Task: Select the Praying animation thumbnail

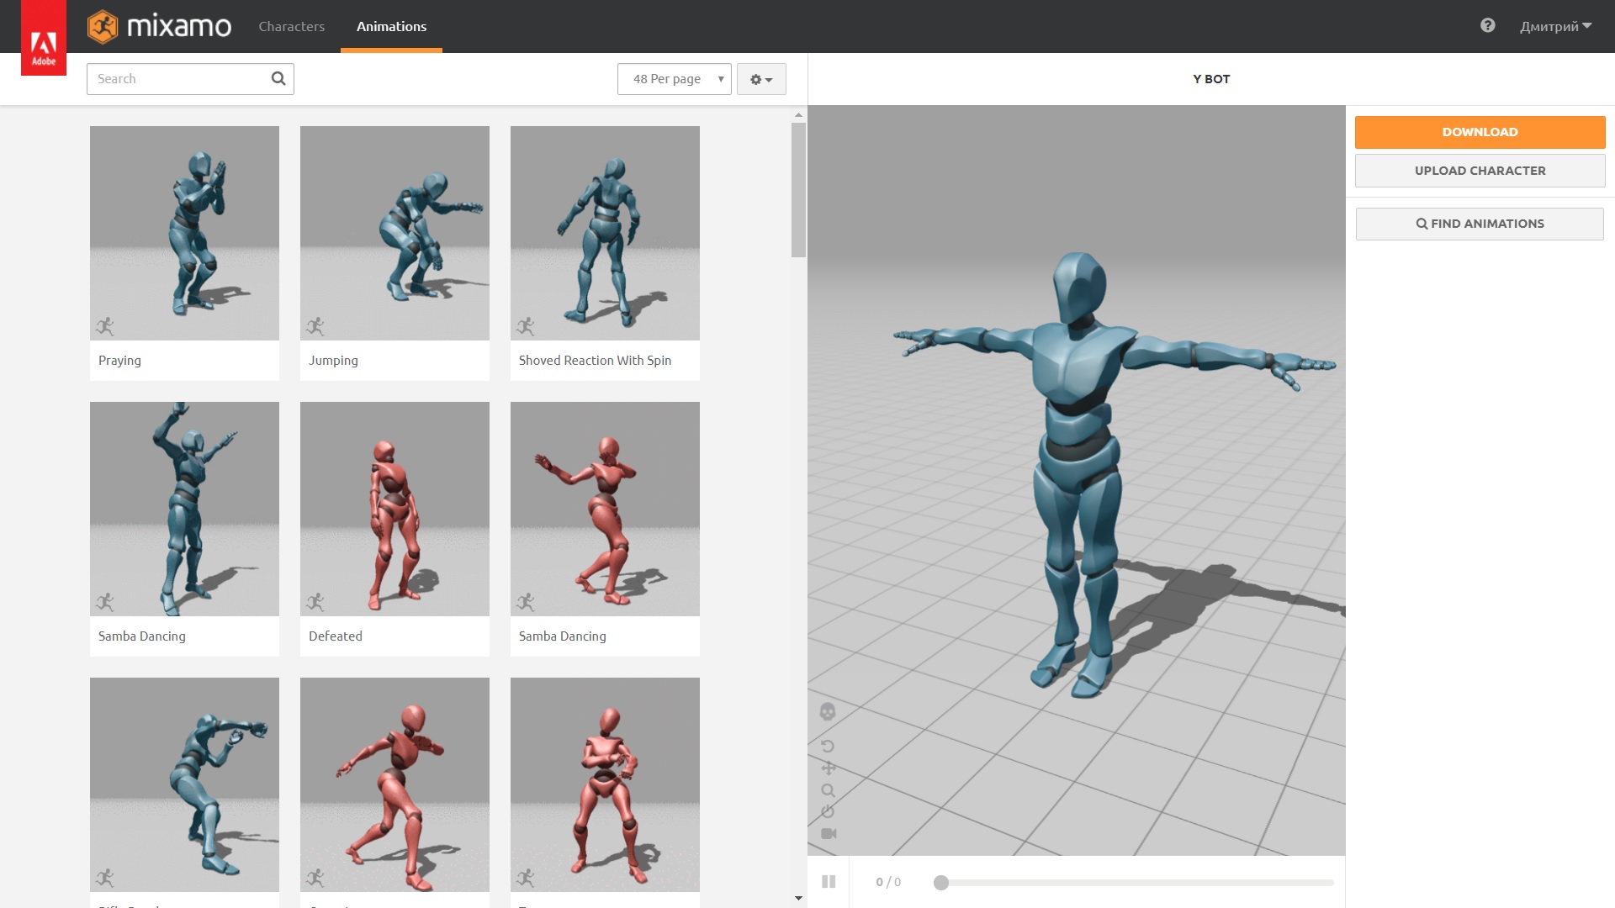Action: point(184,234)
